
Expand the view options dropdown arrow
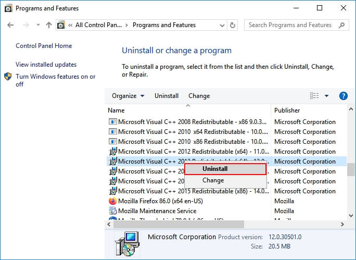coord(327,96)
